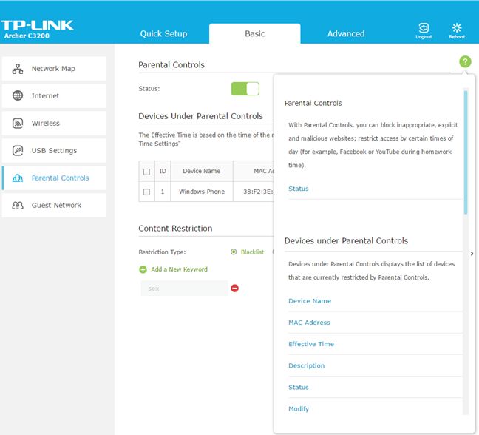
Task: Remove the 'sex' keyword with red minus
Action: pyautogui.click(x=234, y=289)
